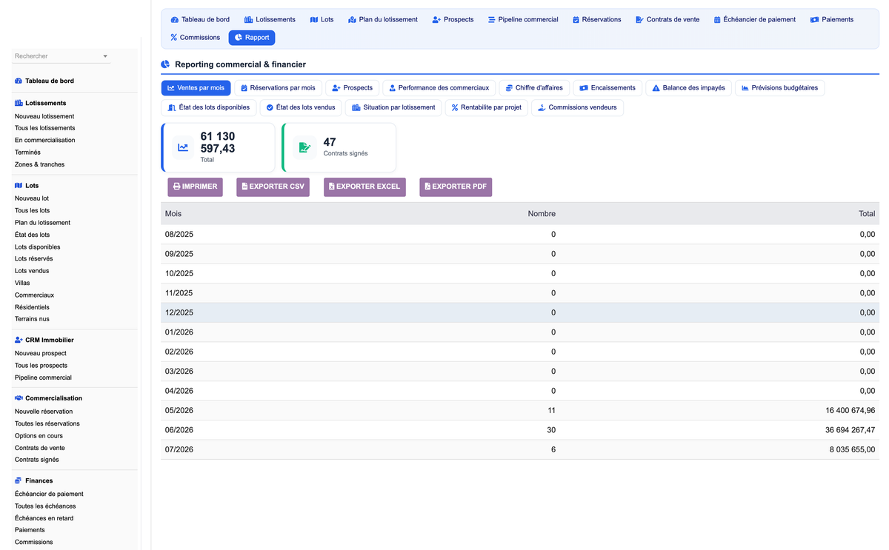Click the Total column header
This screenshot has height=550, width=889.
(x=867, y=213)
